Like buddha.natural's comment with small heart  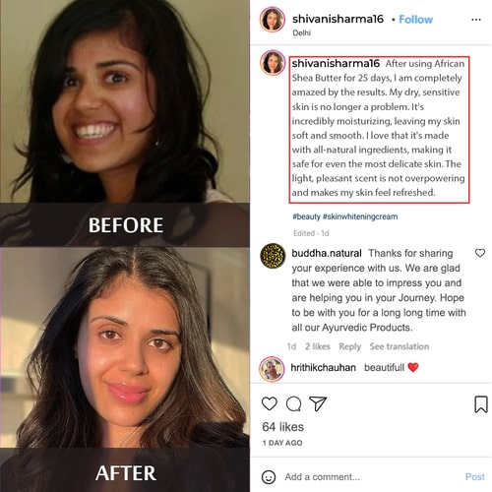coord(480,253)
